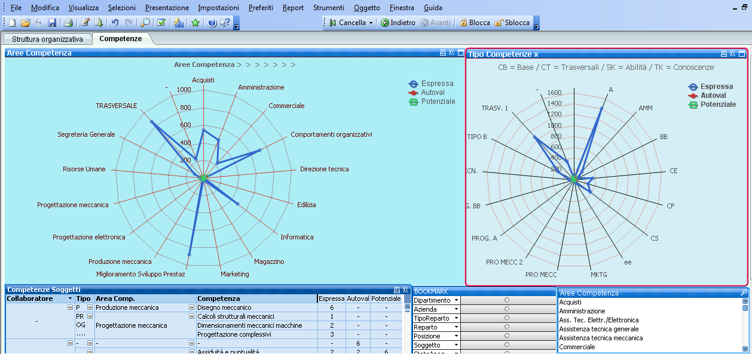Click Potenziale legend marker in Tipo Competenze x
Image resolution: width=752 pixels, height=354 pixels.
[x=693, y=104]
